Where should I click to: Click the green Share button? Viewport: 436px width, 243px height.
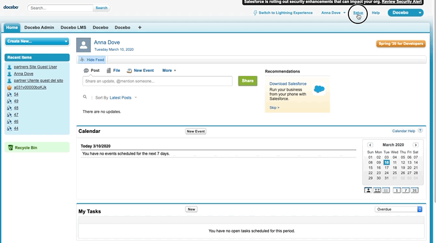(248, 80)
